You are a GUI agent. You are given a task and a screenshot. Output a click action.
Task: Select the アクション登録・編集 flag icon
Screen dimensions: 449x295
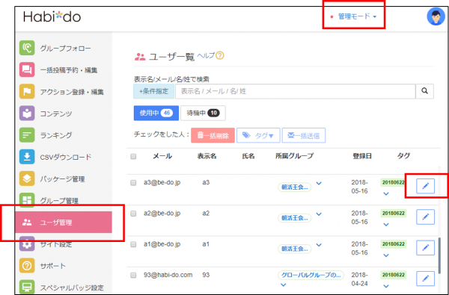[27, 91]
